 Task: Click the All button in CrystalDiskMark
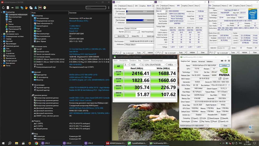[x=118, y=66]
